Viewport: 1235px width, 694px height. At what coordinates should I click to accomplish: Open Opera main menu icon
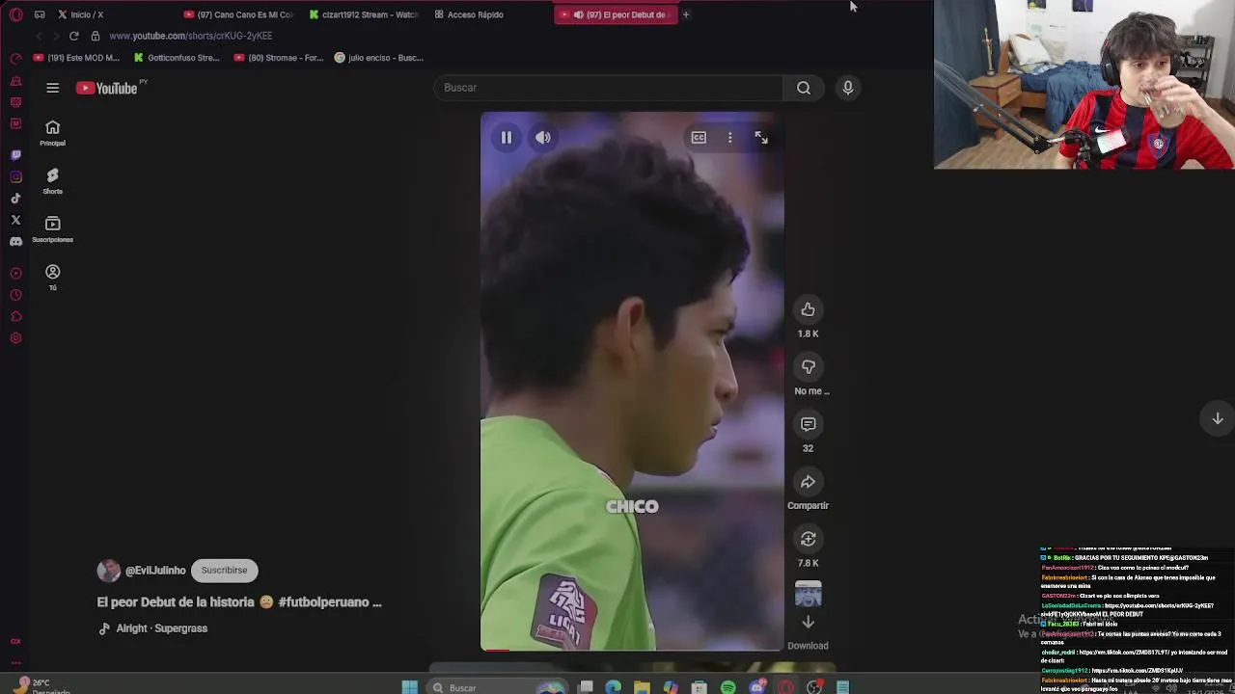point(15,14)
